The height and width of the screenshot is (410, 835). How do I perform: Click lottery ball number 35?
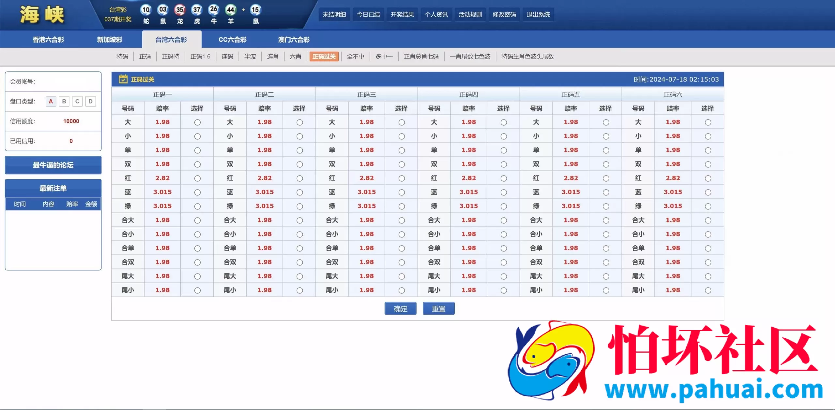pos(180,10)
